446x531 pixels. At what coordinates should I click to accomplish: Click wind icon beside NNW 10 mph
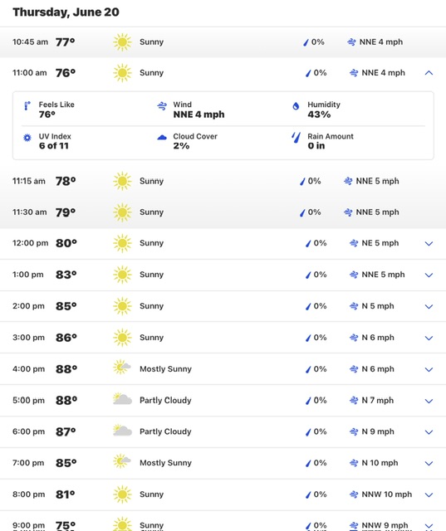point(354,494)
